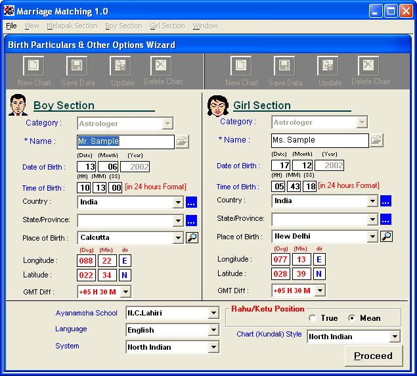Open the File menu
The width and height of the screenshot is (417, 376).
click(x=11, y=26)
